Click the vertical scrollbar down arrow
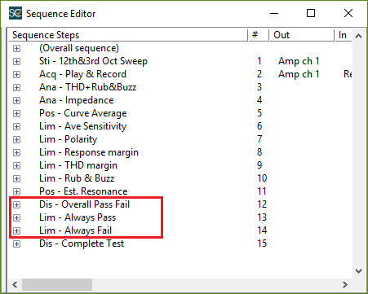Screen dimensions: 368x294 click(x=358, y=271)
